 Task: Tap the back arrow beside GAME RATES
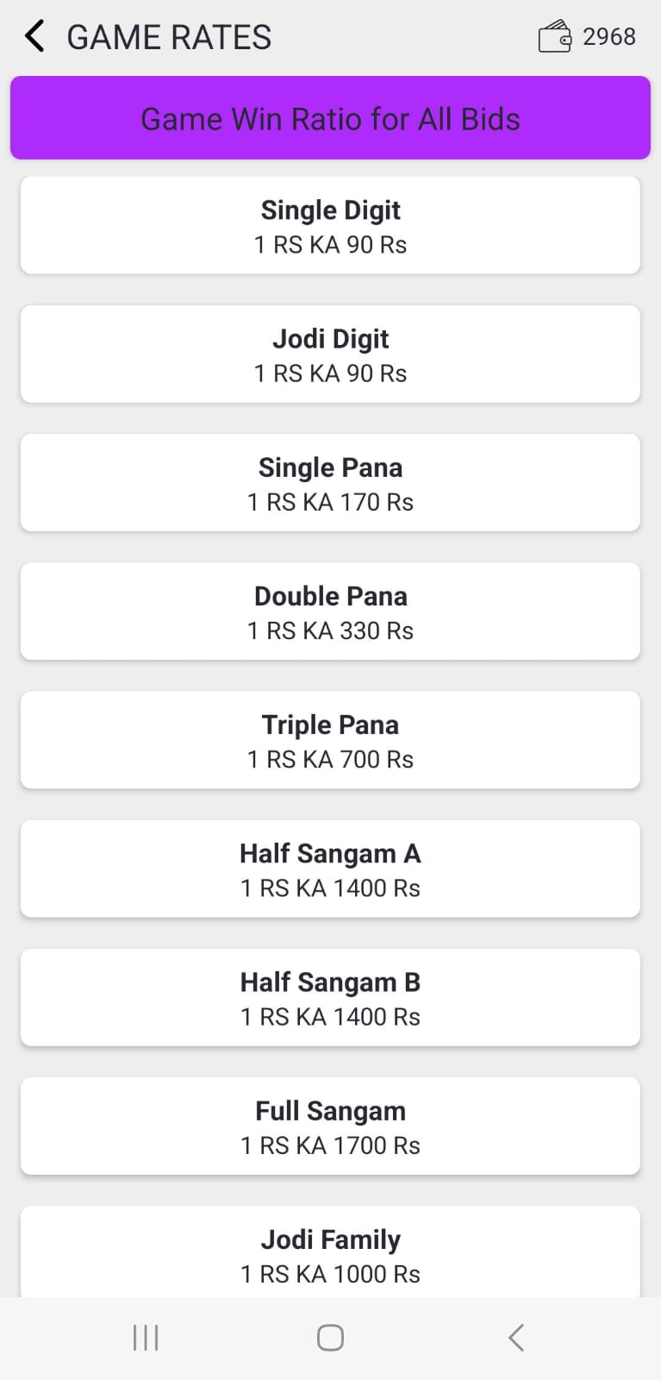[x=34, y=37]
